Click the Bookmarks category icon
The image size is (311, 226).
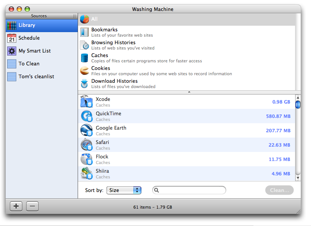click(x=84, y=32)
